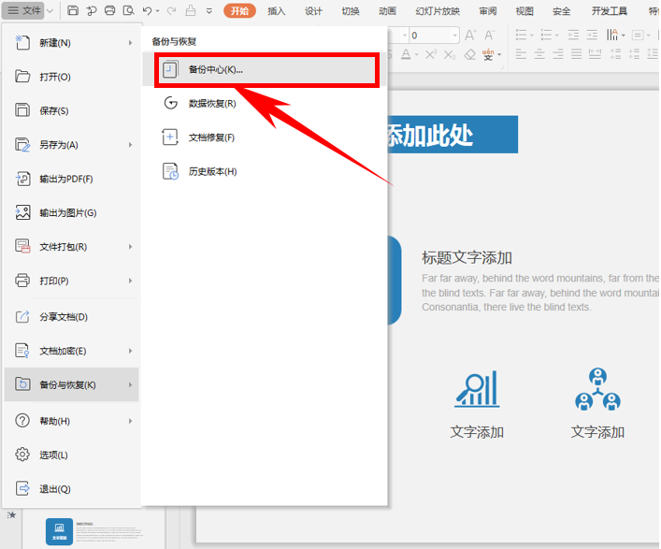
Task: Toggle align text right
Action: pyautogui.click(x=558, y=54)
